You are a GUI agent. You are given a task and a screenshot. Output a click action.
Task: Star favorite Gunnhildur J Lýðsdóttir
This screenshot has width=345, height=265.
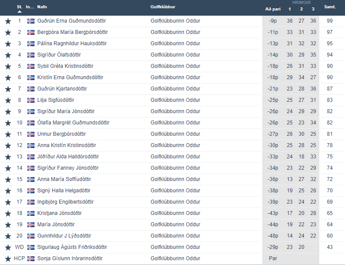tap(8, 236)
